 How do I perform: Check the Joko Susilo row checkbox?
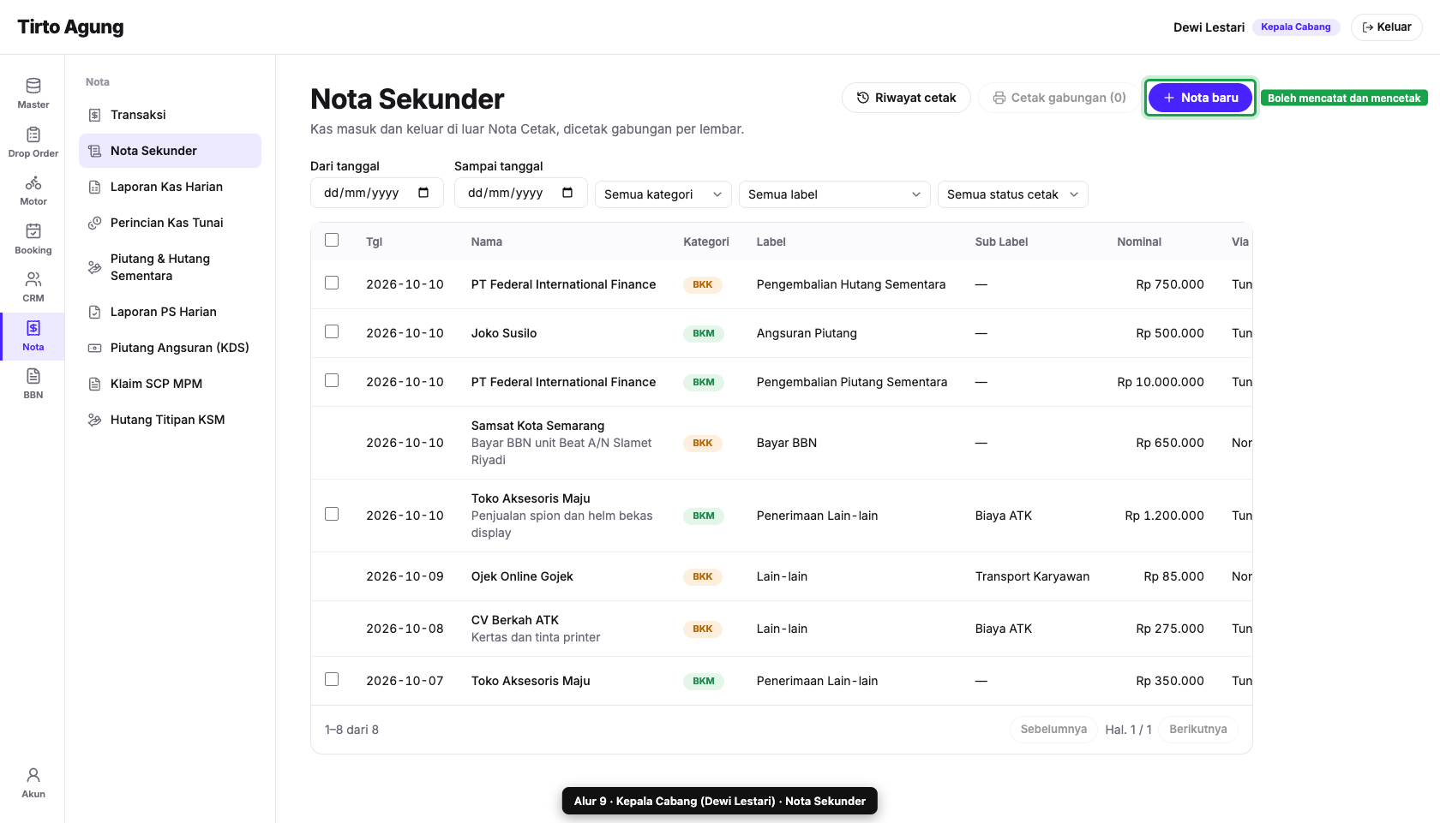click(332, 331)
